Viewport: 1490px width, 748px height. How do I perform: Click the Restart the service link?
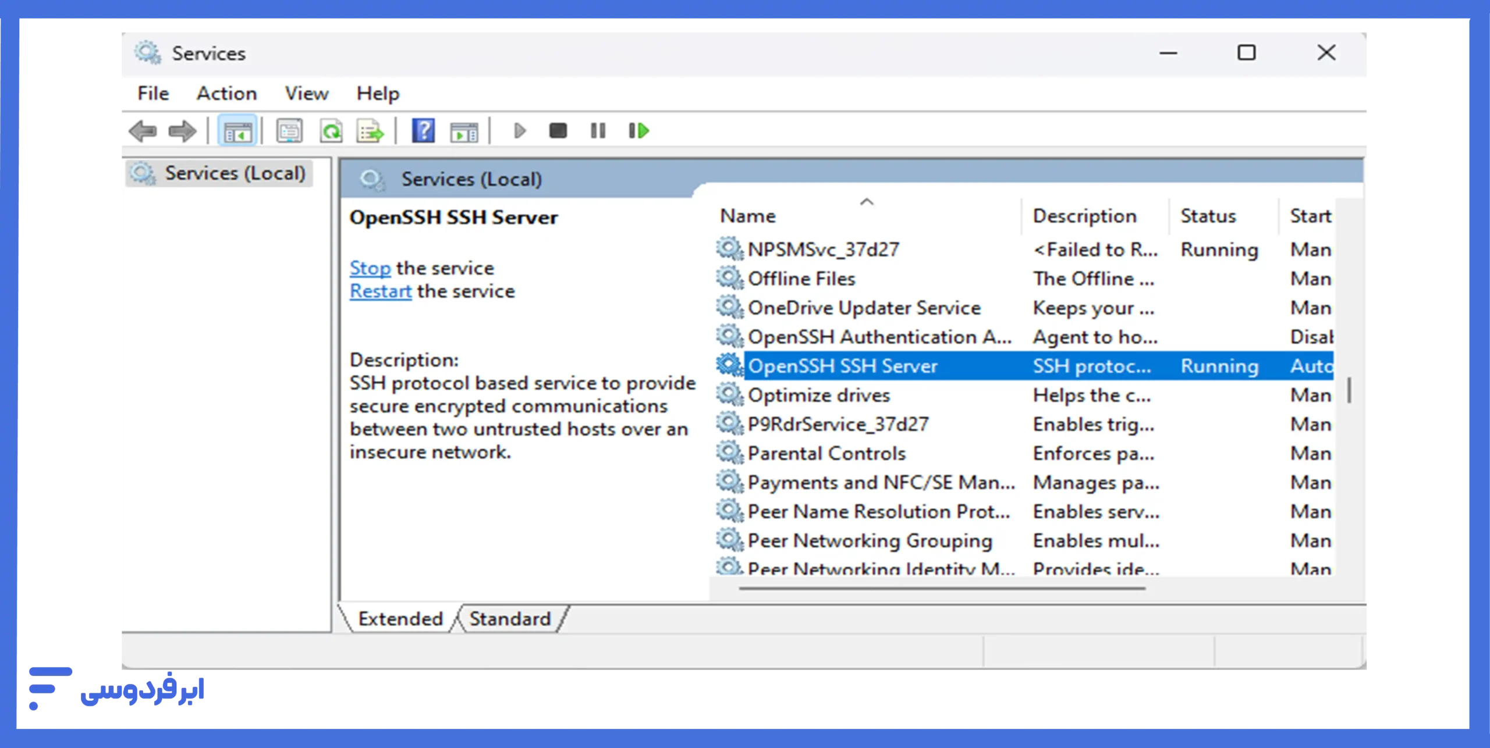point(379,291)
